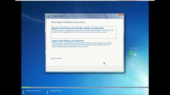170x95 pixels.
Task: Open the Help me decide link
Action: [x=56, y=59]
